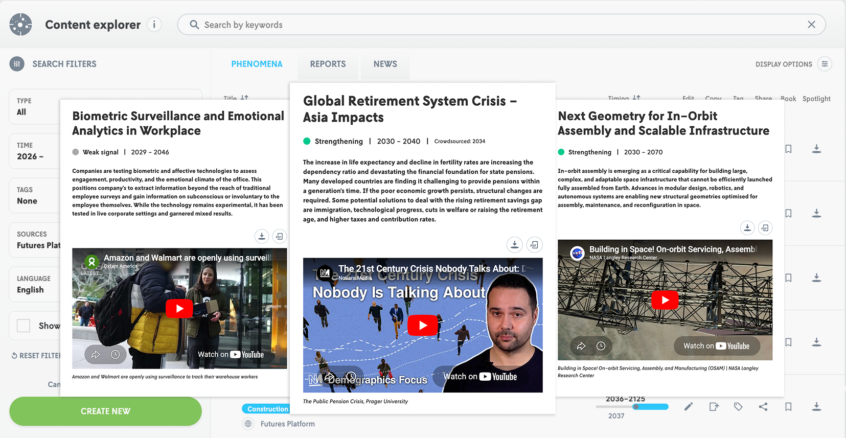The width and height of the screenshot is (846, 438).
Task: Open the Search Filters sliders icon
Action: tap(17, 64)
